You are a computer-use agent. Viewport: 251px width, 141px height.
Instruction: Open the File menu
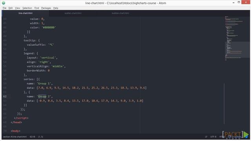(4, 8)
